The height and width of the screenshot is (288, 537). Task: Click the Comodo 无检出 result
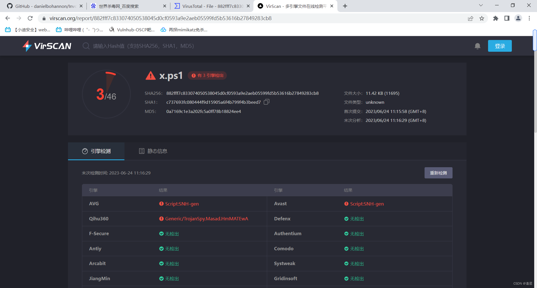coord(354,249)
